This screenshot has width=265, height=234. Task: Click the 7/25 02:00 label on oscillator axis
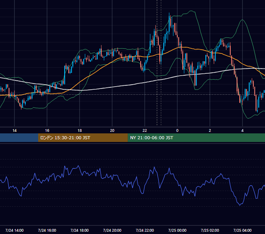pos(210,230)
